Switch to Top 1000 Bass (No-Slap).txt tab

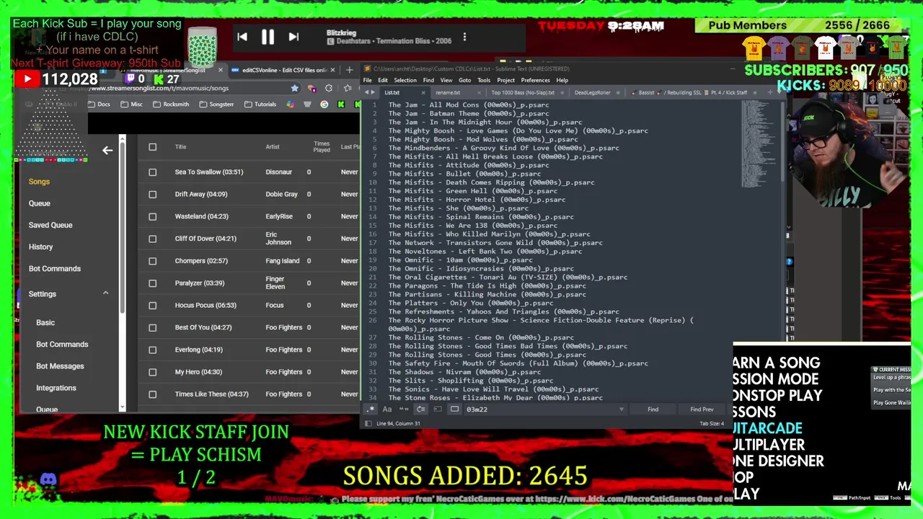coord(523,92)
